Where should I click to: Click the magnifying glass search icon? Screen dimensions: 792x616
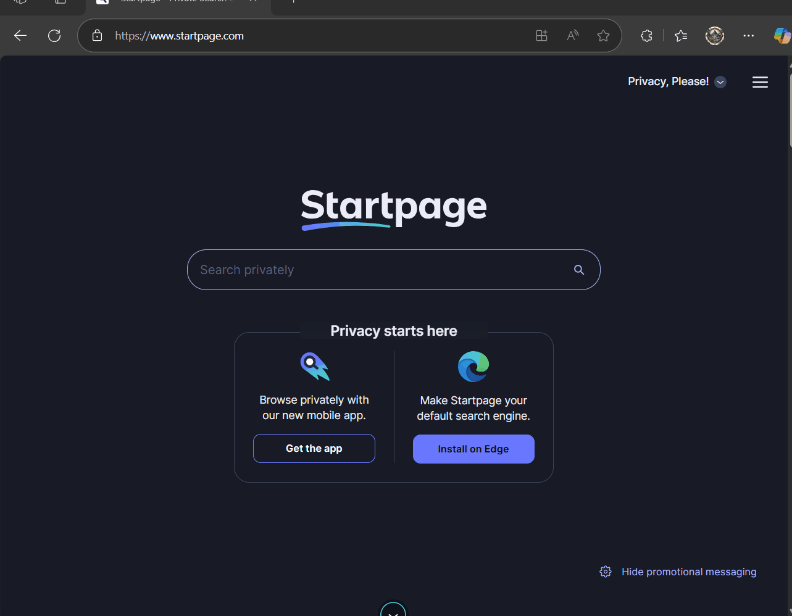click(579, 270)
